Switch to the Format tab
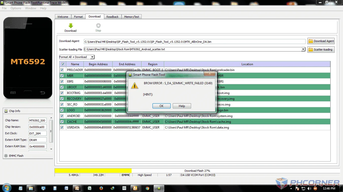 click(x=78, y=17)
